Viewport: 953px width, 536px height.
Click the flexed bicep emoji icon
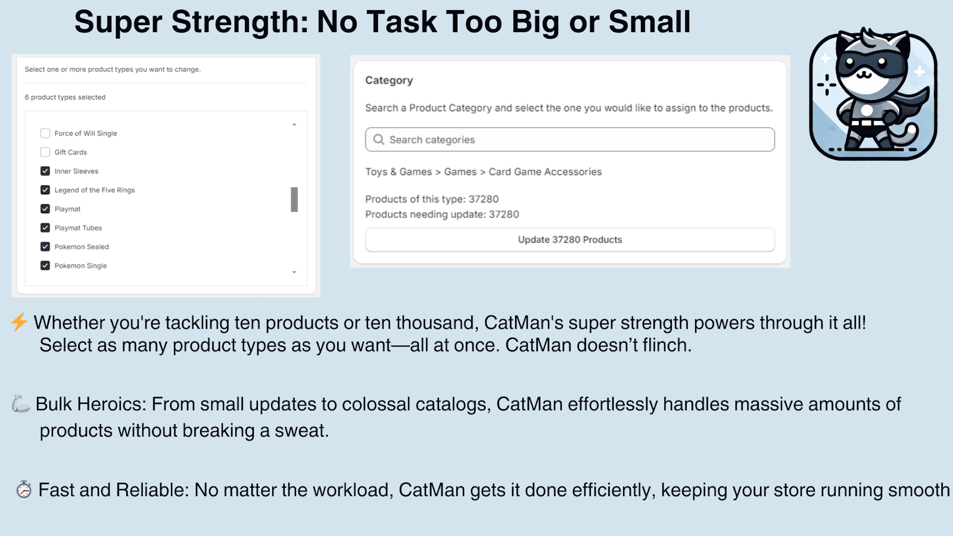21,404
